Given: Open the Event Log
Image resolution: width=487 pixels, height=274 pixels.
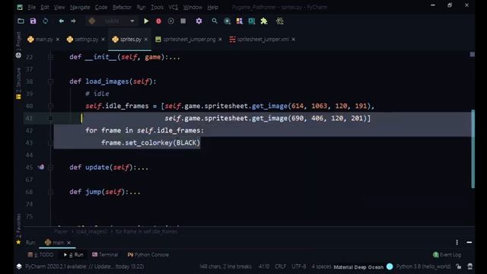Looking at the screenshot, I should tap(447, 255).
